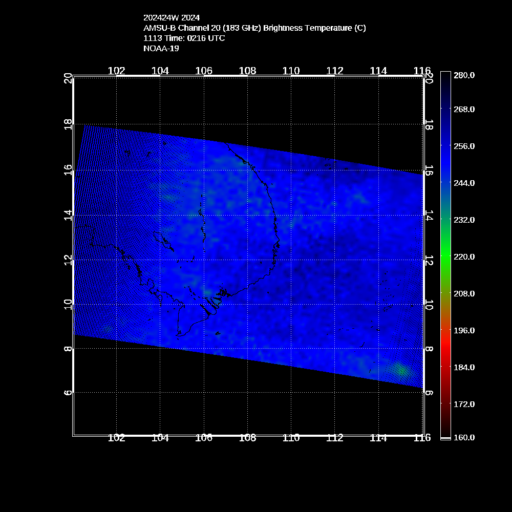512x512 pixels.
Task: Click longitude label 114 on bottom axis
Action: coord(378,438)
